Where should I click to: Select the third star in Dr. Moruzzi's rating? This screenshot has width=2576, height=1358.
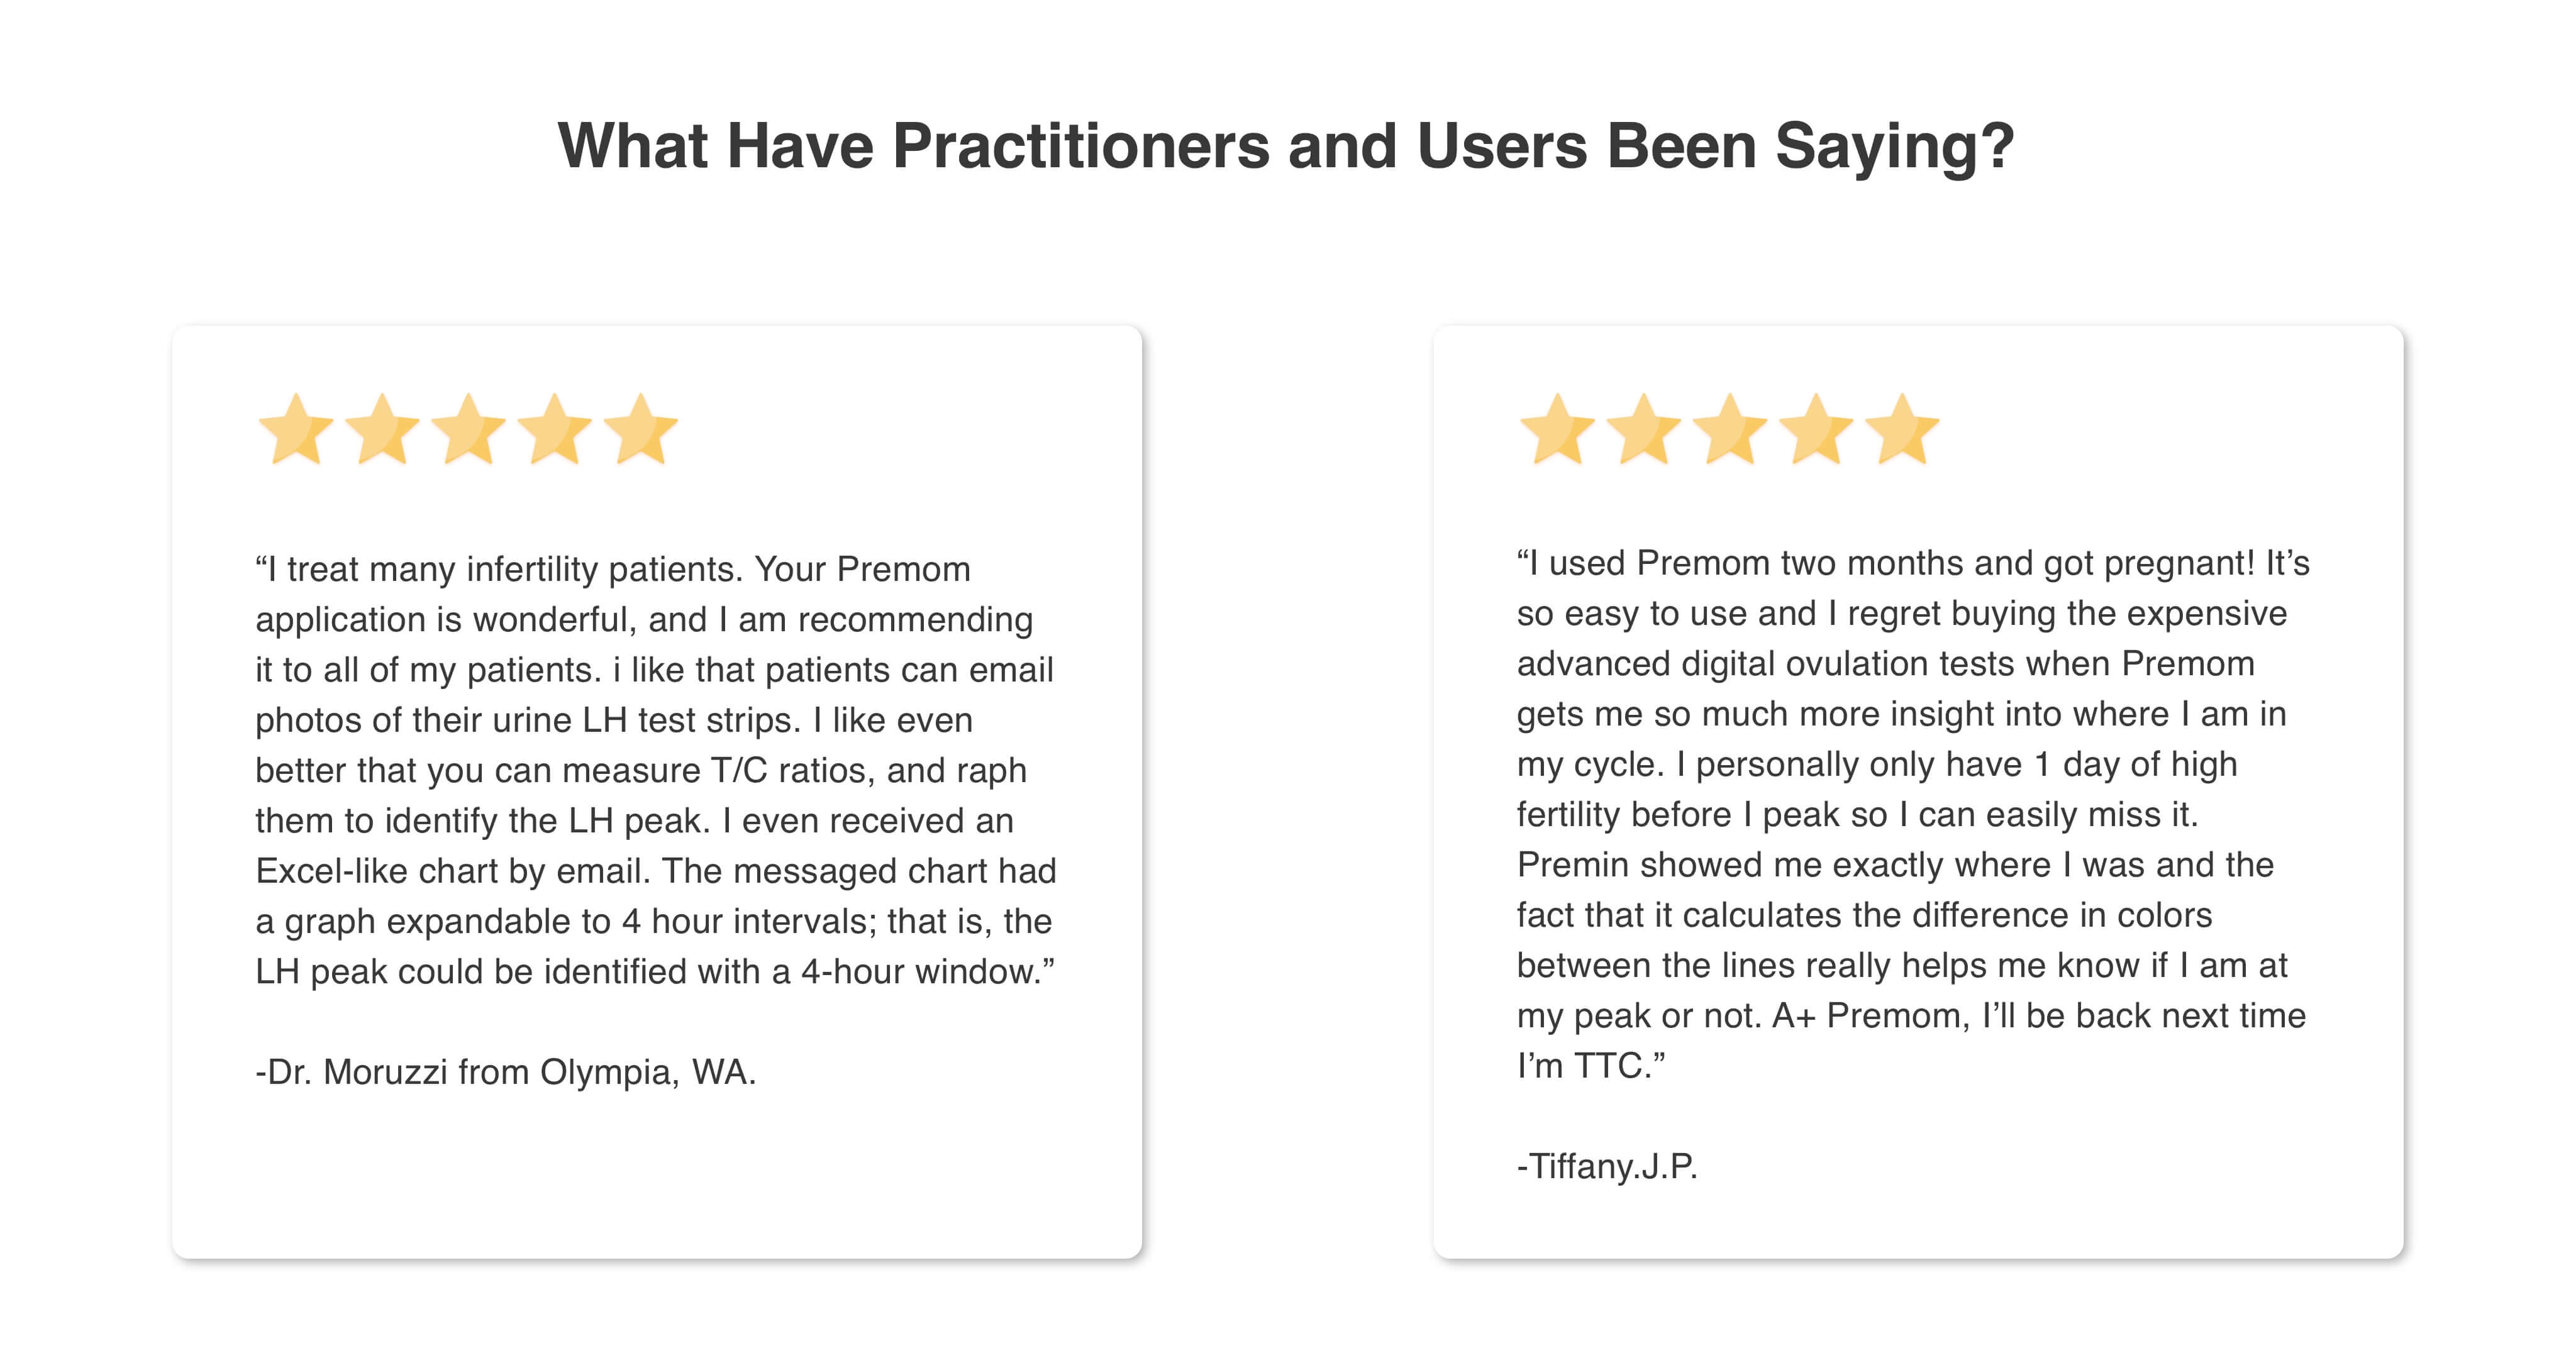click(x=468, y=430)
